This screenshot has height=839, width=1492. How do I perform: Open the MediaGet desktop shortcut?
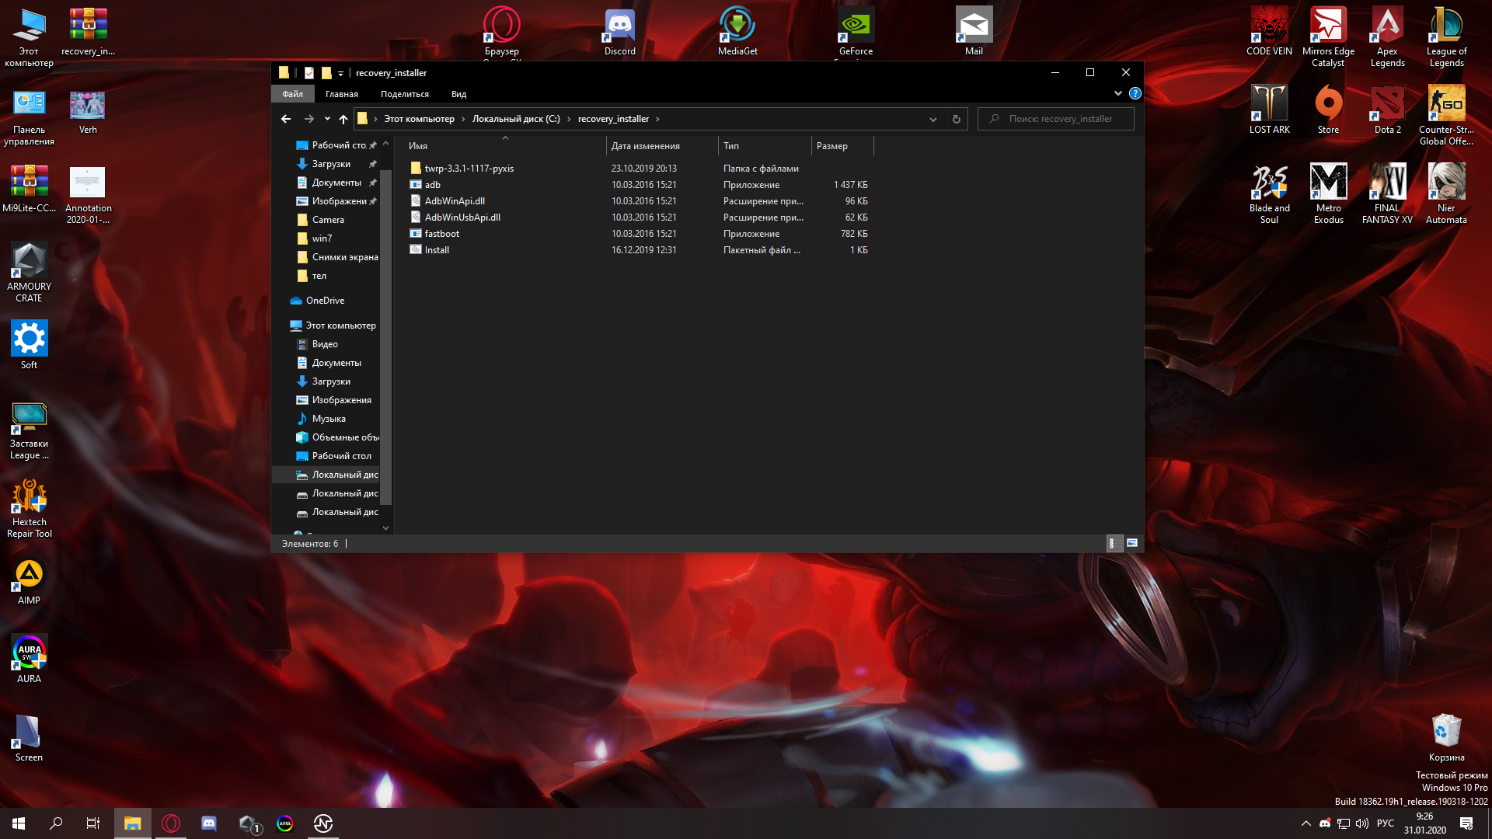pos(737,31)
